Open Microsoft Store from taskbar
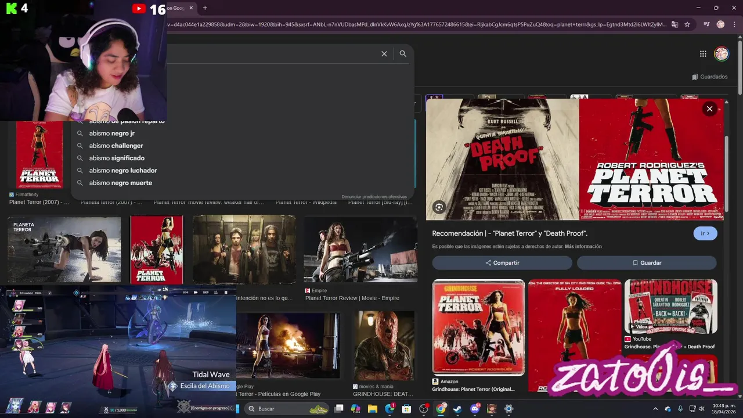This screenshot has height=418, width=743. point(407,409)
